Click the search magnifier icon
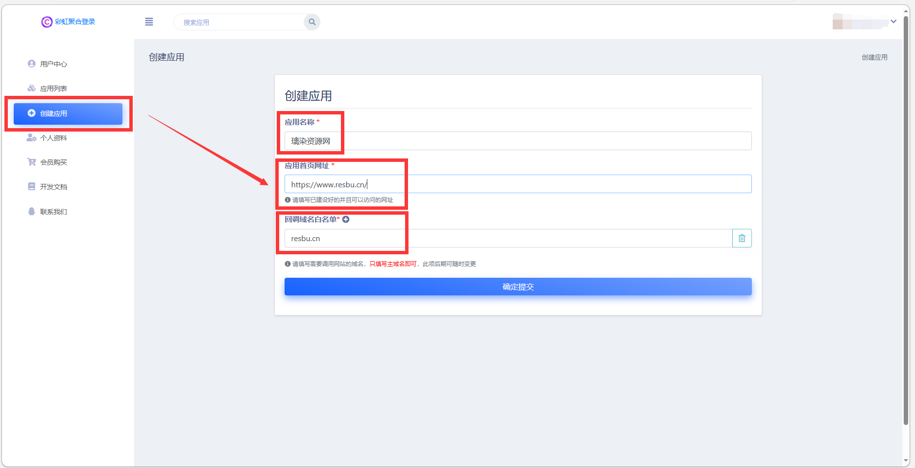 [x=312, y=22]
